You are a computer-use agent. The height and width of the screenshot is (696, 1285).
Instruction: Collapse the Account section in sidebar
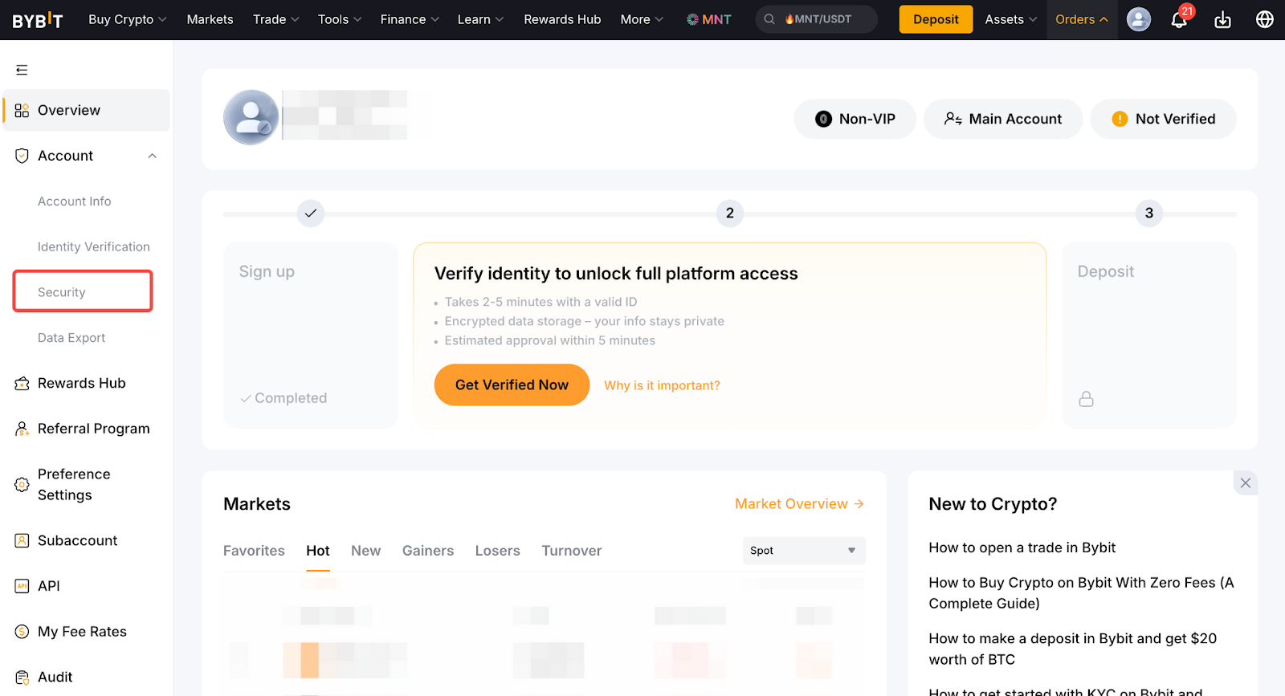point(152,156)
